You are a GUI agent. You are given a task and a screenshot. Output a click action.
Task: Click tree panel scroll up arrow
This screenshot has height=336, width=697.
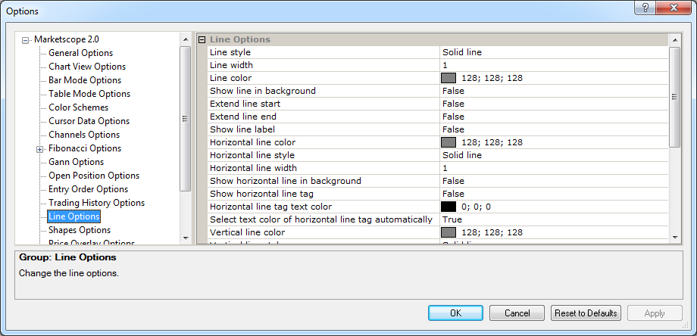click(186, 39)
